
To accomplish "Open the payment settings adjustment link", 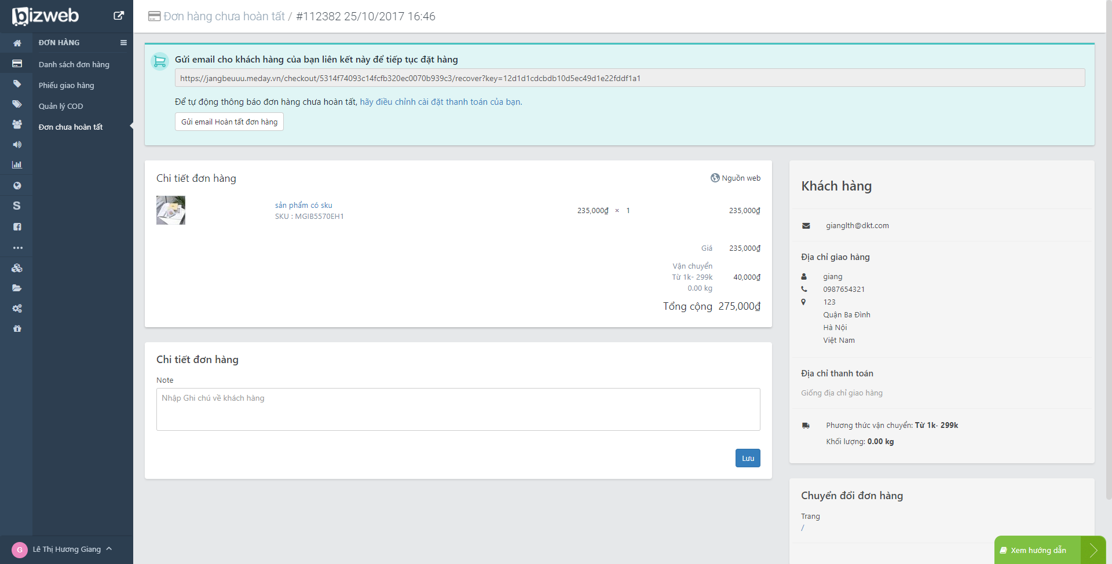I will (x=441, y=102).
